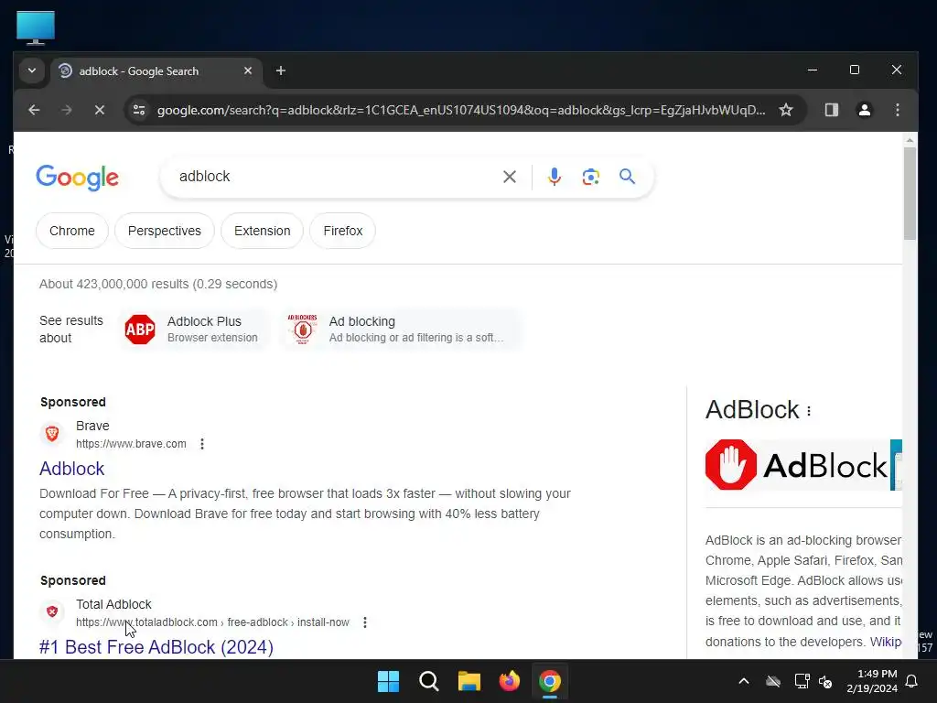Screen dimensions: 937x703
Task: Open notifications bell icon
Action: [x=912, y=681]
